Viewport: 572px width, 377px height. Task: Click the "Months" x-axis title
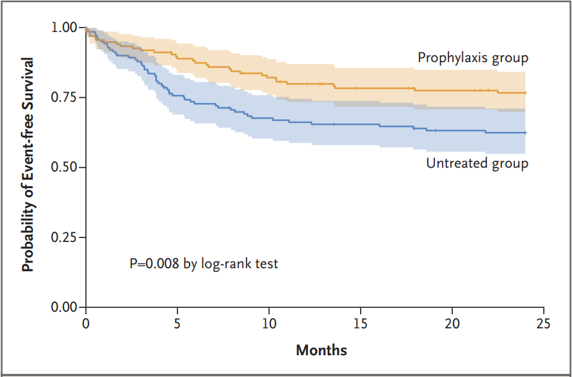coord(322,350)
